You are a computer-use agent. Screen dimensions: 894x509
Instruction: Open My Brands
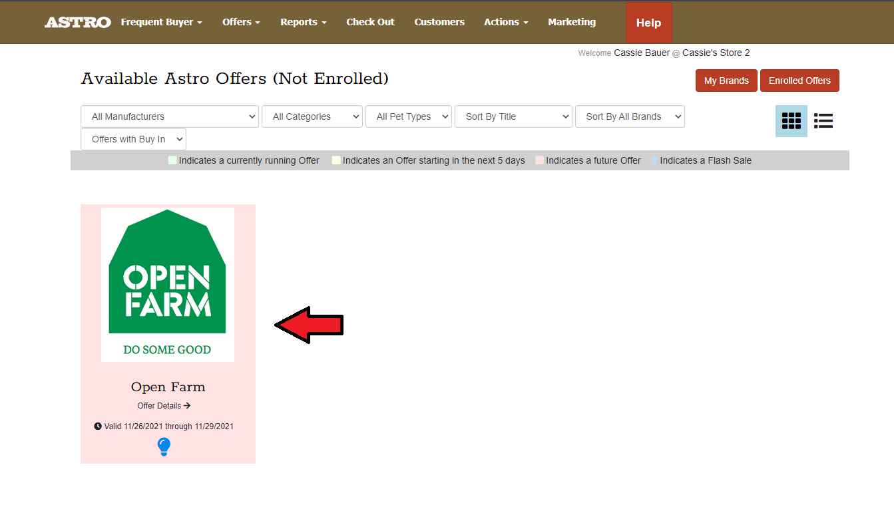tap(726, 81)
